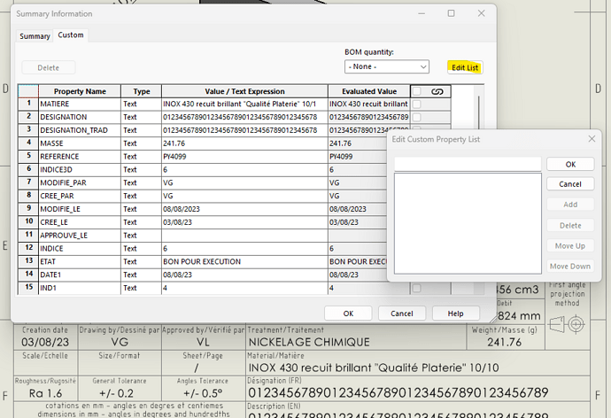Click NICKELAGE CHIMIQUE text in title block

pyautogui.click(x=309, y=342)
